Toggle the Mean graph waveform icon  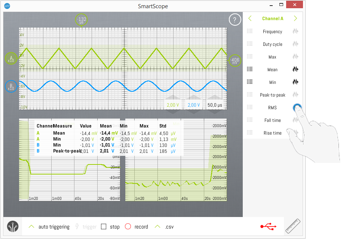(x=295, y=70)
